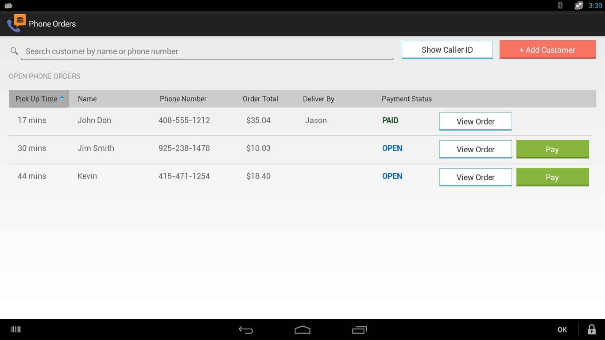Click the Add Customer button

click(548, 50)
